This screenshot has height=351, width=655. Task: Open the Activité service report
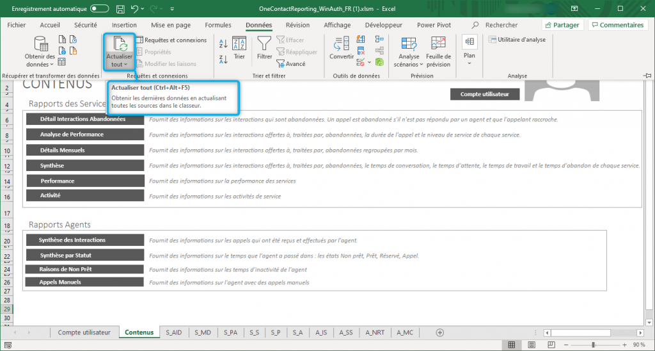tap(85, 195)
